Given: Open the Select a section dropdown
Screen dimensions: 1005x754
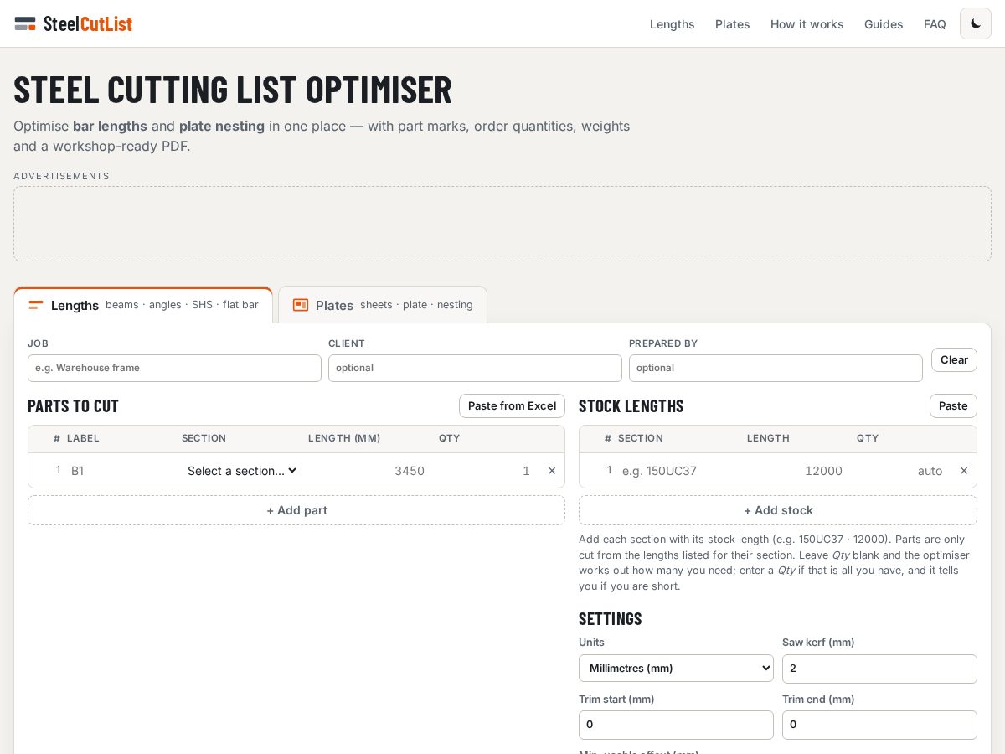Looking at the screenshot, I should [241, 471].
